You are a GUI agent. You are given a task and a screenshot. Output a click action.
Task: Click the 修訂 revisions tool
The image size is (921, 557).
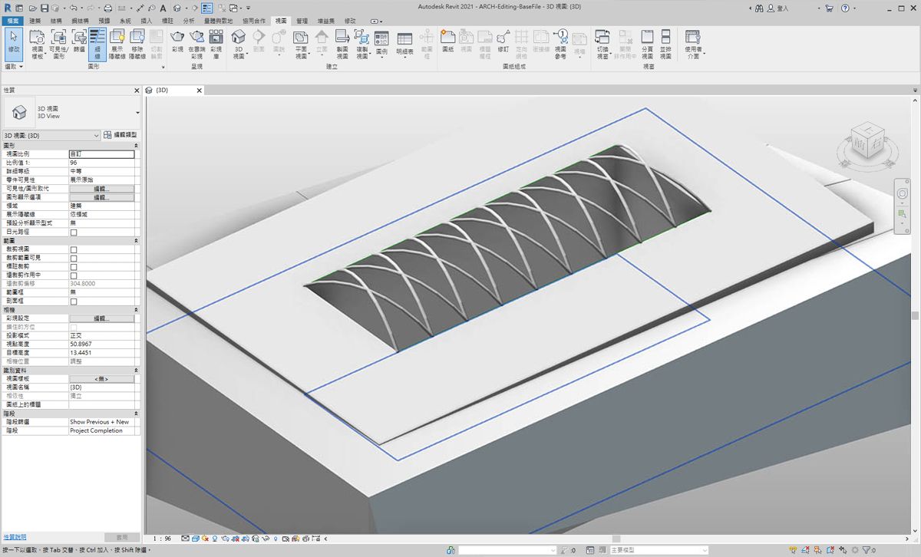pyautogui.click(x=503, y=41)
